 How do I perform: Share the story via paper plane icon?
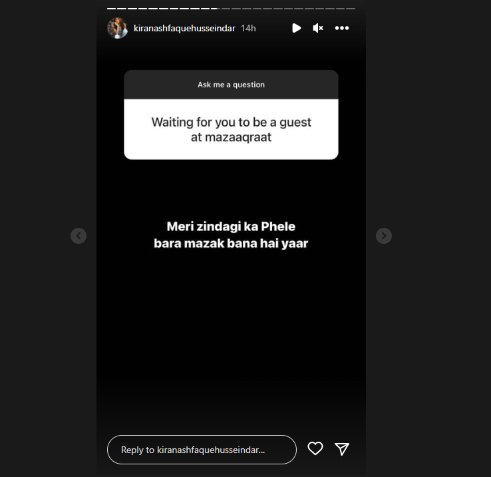point(341,449)
